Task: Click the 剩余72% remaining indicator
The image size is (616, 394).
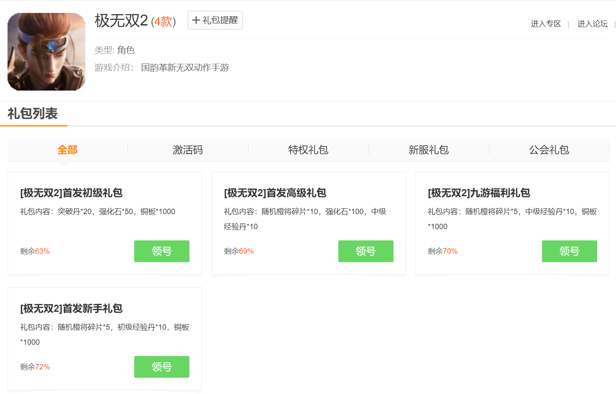Action: click(35, 367)
